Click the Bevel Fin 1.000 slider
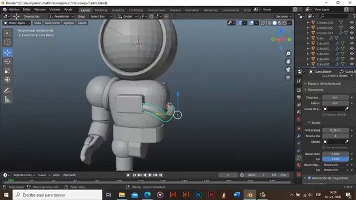This screenshot has width=356, height=200. pyautogui.click(x=335, y=159)
